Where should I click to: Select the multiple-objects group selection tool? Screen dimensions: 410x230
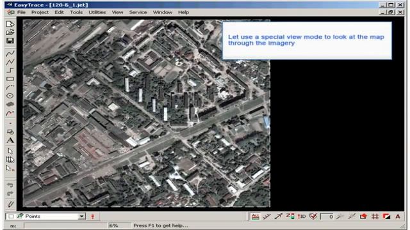pyautogui.click(x=10, y=160)
